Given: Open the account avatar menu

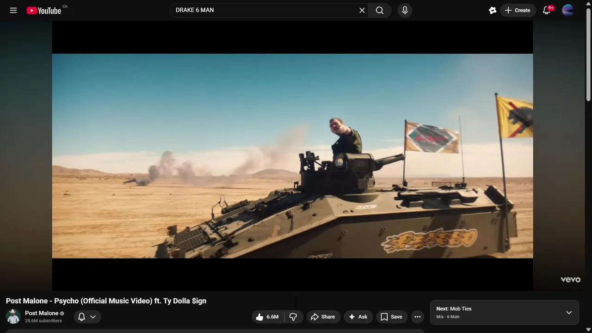Looking at the screenshot, I should pos(568,10).
